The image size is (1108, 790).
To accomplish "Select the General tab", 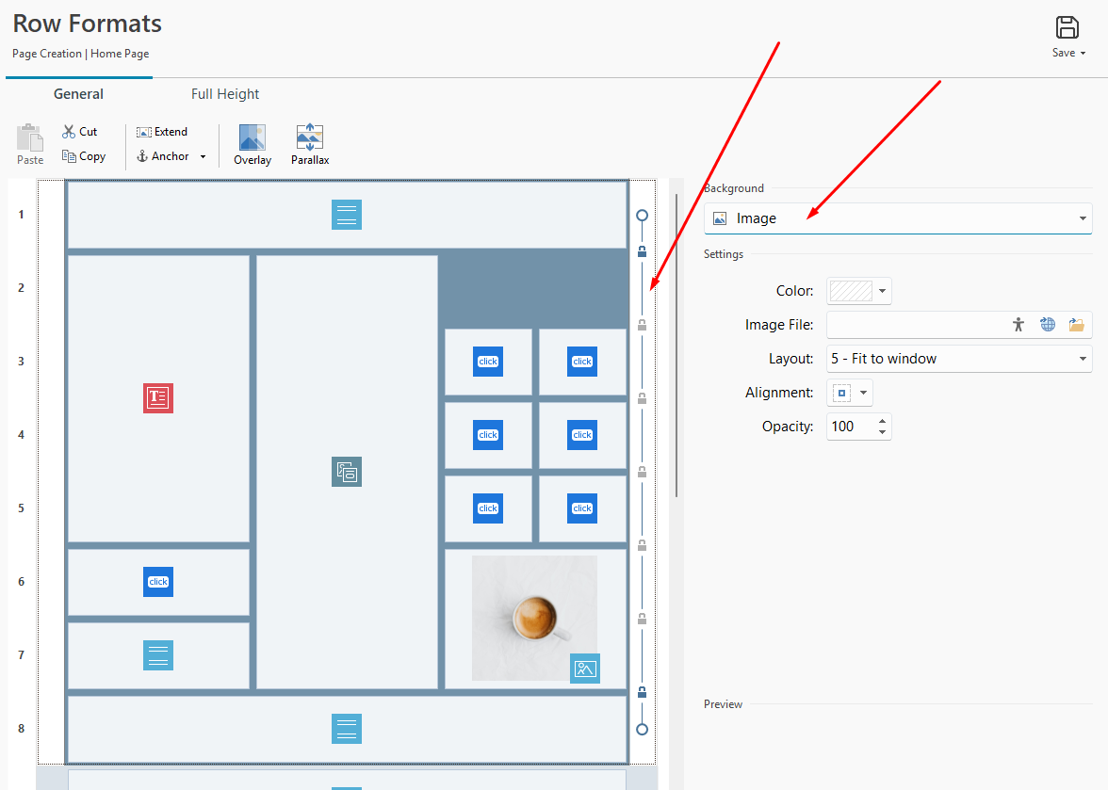I will coord(78,94).
